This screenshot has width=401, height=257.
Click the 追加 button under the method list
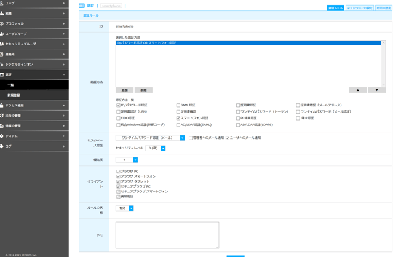click(125, 90)
